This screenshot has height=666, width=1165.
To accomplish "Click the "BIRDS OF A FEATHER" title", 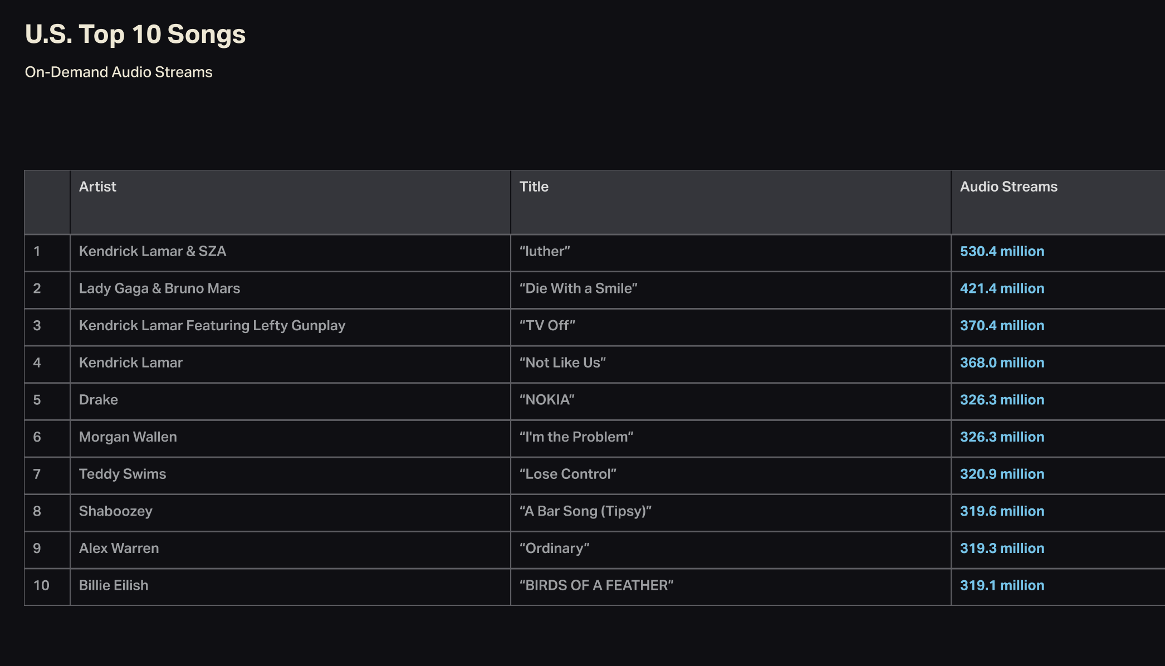I will pos(596,586).
